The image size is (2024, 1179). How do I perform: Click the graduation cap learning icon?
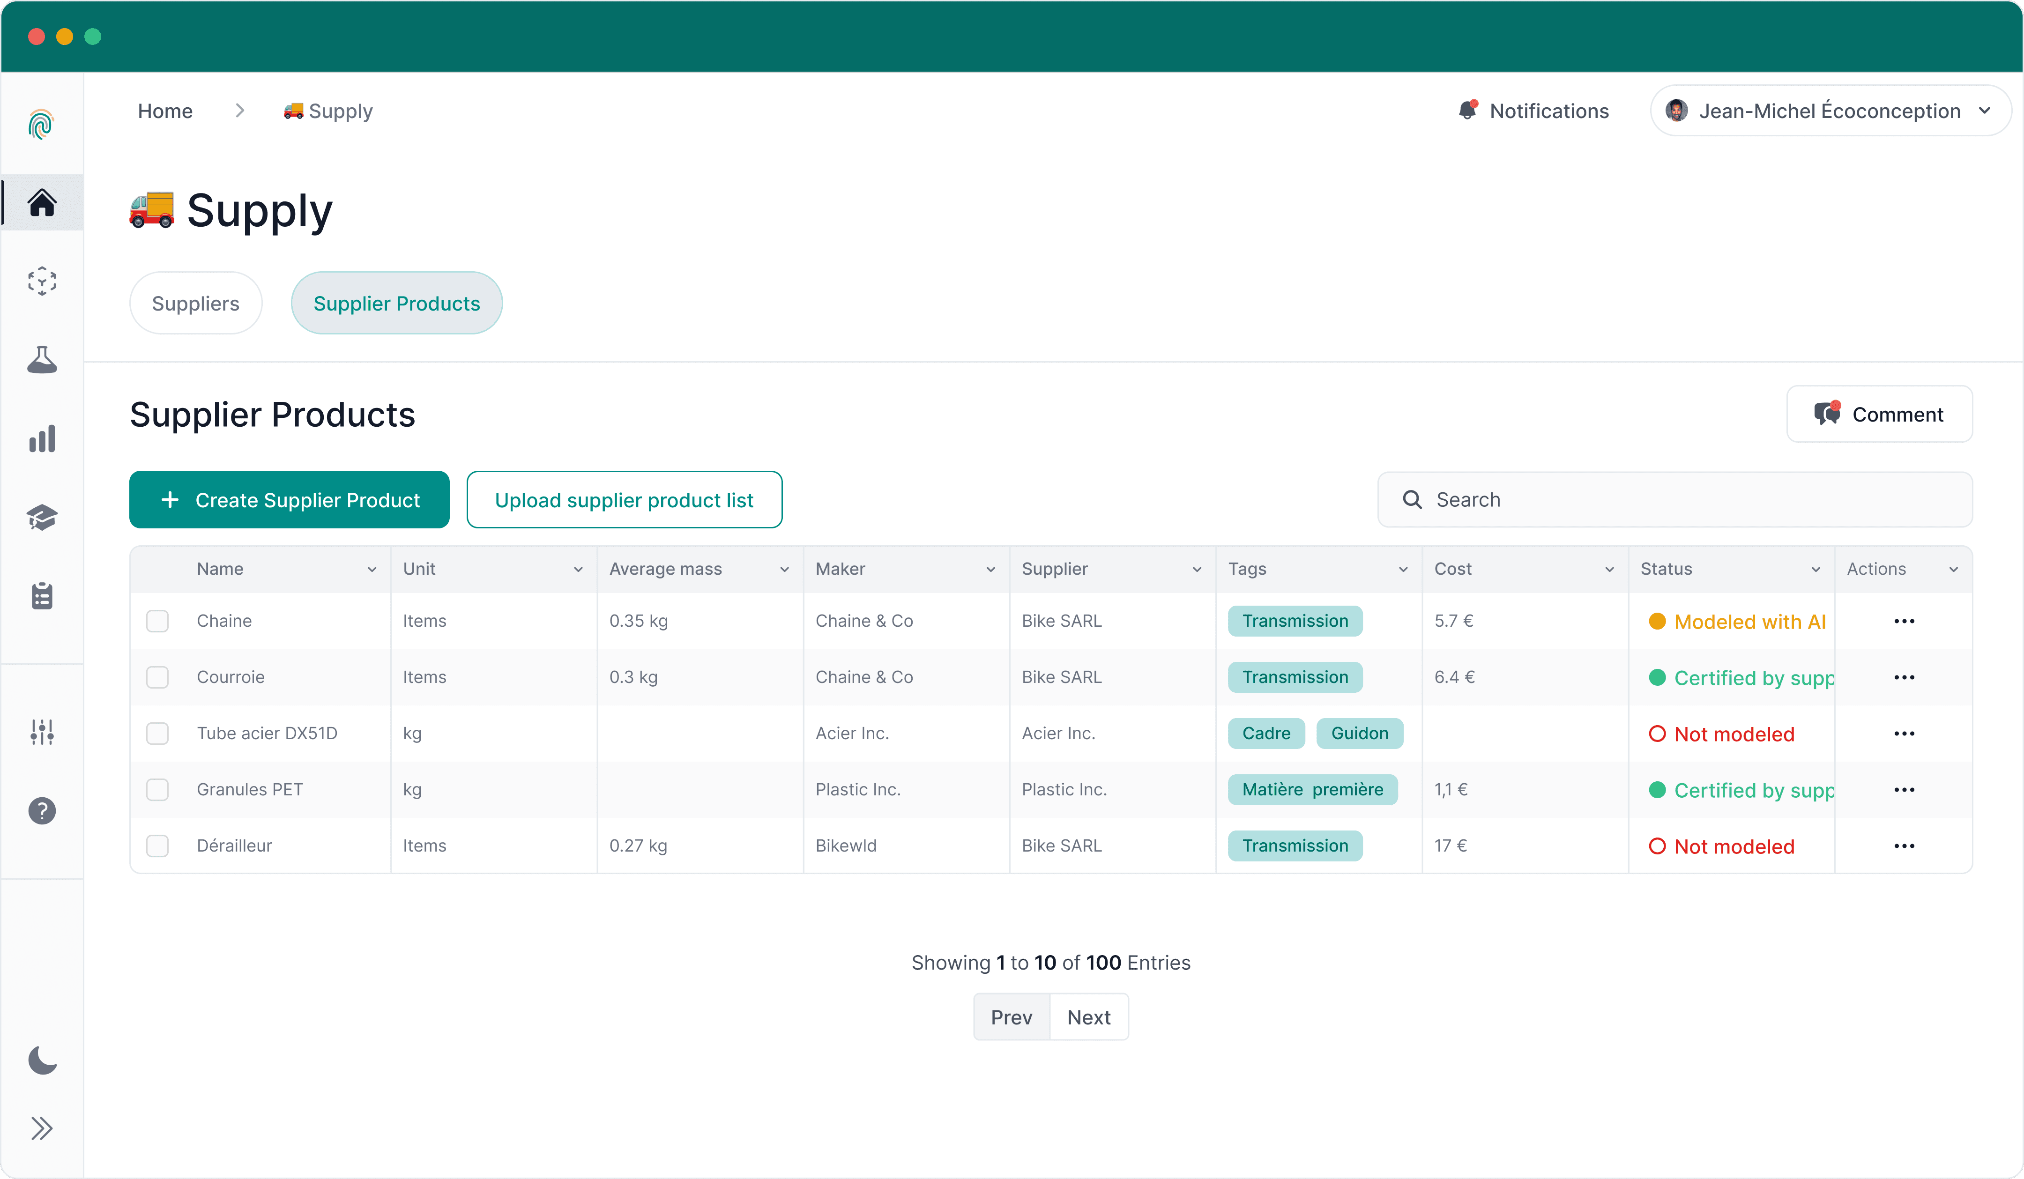click(x=42, y=517)
